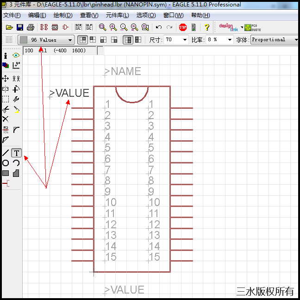
Task: Open Display layers colored squares tool
Action: coord(6,65)
